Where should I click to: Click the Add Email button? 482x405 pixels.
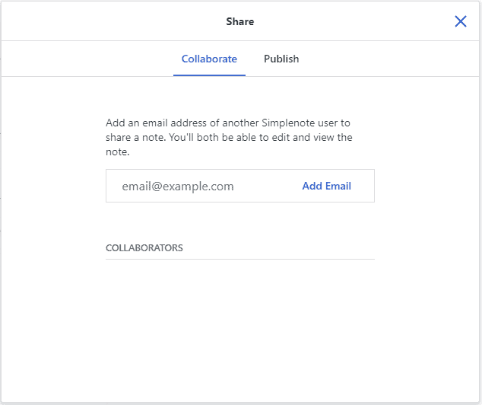tap(326, 186)
